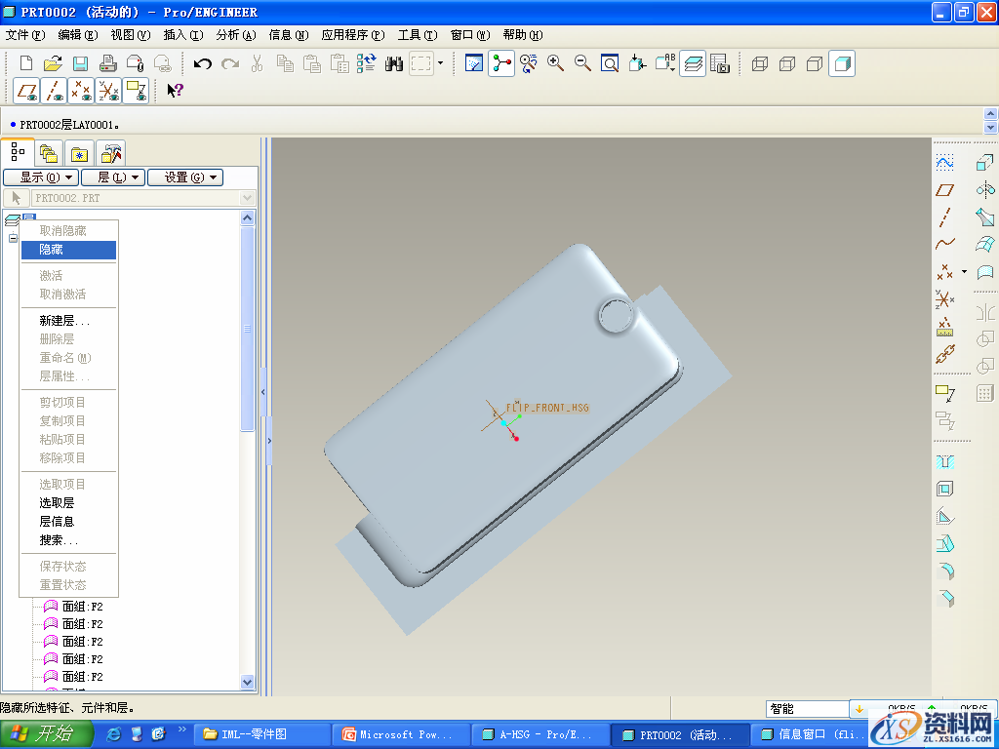Click the context help arrow icon
This screenshot has height=749, width=999.
point(175,91)
